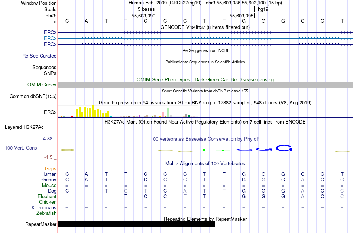Click the Layered H3K27Ac label
353x233 pixels.
[24, 127]
